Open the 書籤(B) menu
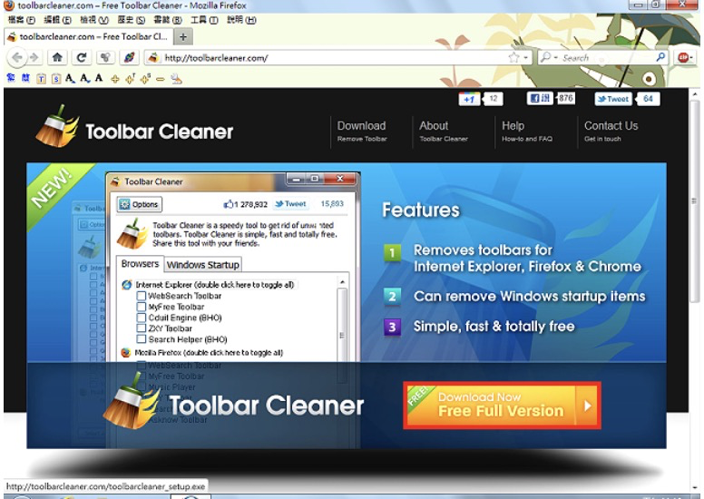This screenshot has height=499, width=704. click(x=168, y=20)
